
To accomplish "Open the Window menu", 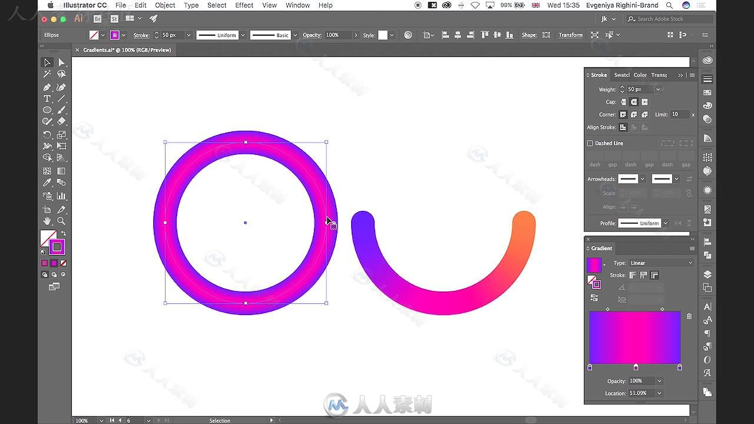I will point(297,5).
